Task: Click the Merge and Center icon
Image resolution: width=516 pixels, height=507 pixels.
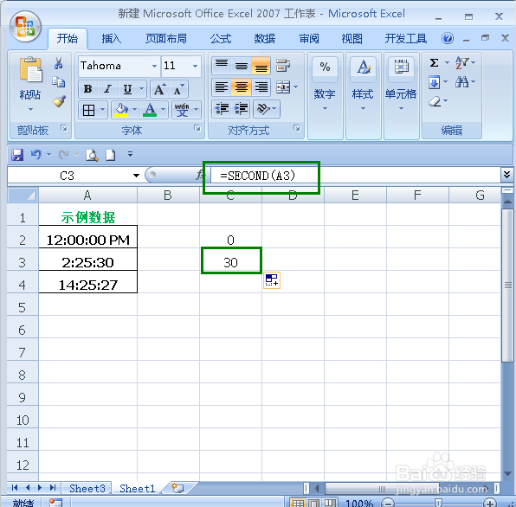Action: (283, 87)
